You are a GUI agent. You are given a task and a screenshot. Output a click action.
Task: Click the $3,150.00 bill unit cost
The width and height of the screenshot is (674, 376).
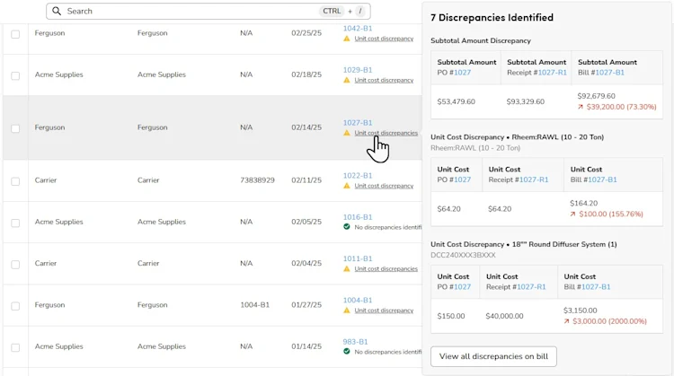point(581,310)
